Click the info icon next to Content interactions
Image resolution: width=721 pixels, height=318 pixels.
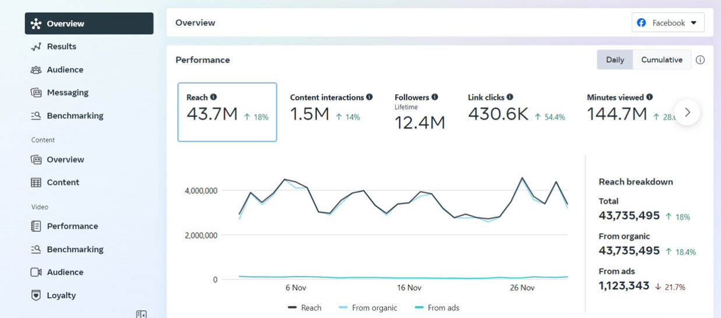pos(370,97)
